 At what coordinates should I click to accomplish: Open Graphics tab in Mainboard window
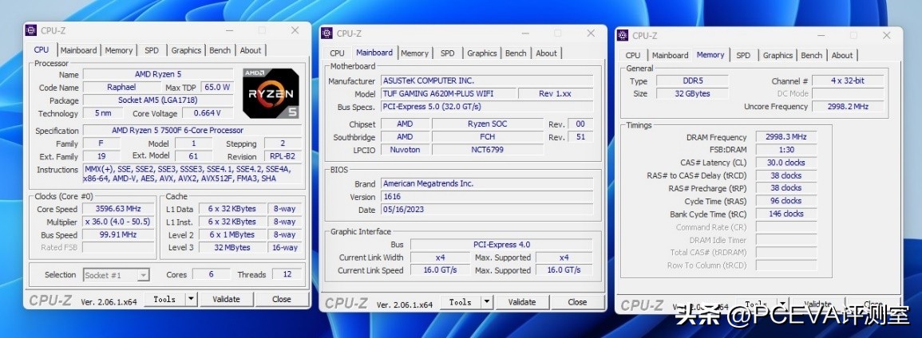coord(481,53)
